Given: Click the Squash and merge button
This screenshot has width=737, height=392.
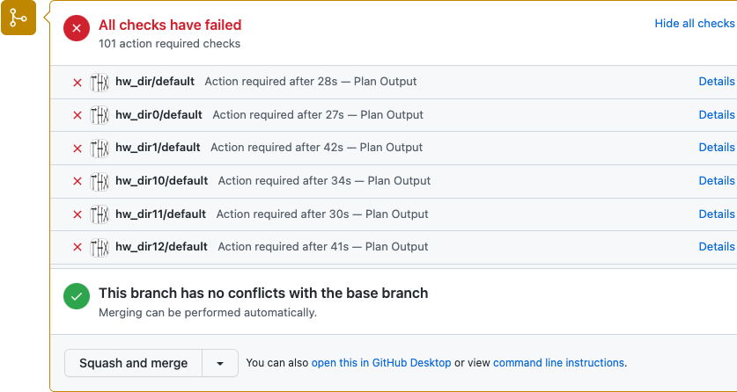Looking at the screenshot, I should tap(134, 363).
